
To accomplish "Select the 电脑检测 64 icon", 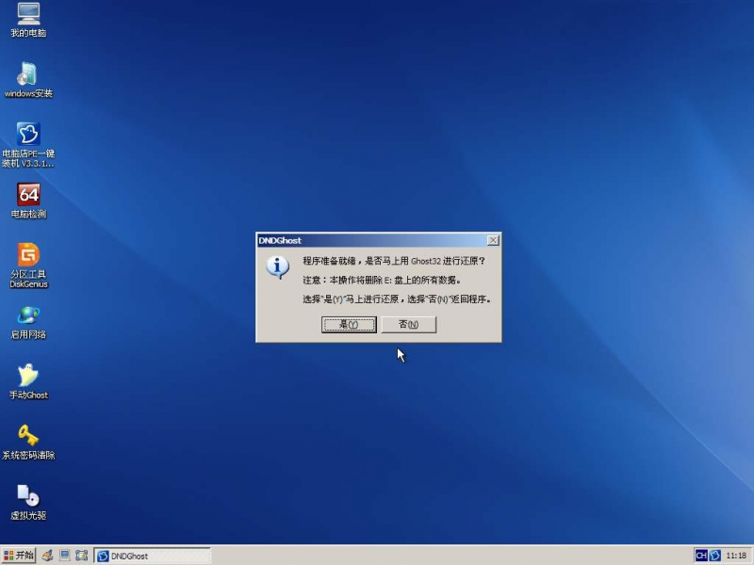I will click(x=28, y=201).
